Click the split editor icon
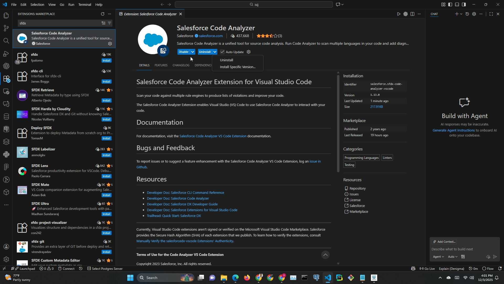 coord(412,14)
